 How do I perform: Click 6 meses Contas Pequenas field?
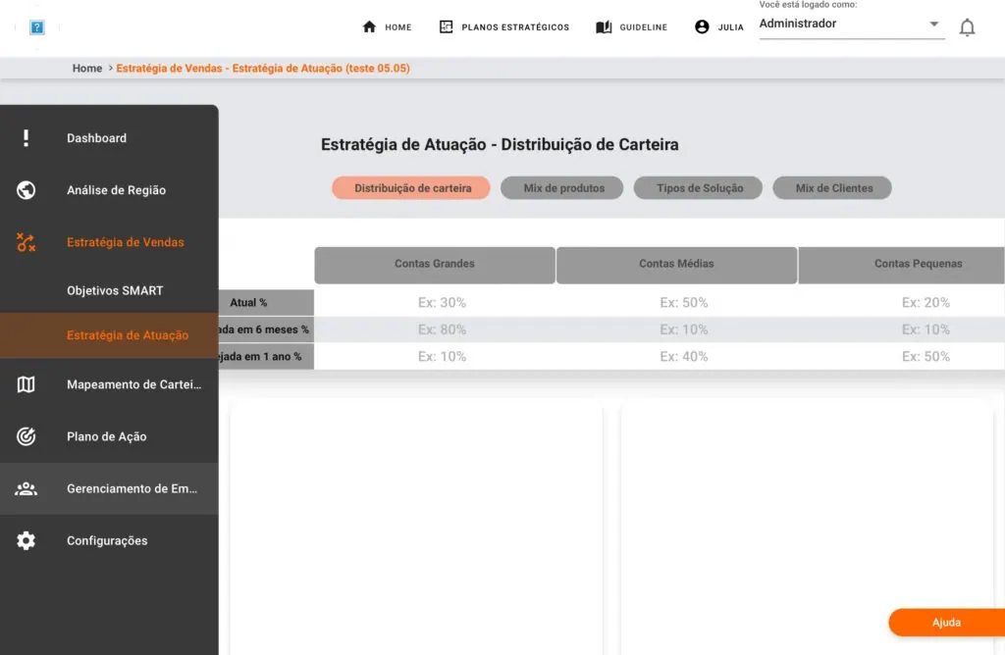pos(902,329)
